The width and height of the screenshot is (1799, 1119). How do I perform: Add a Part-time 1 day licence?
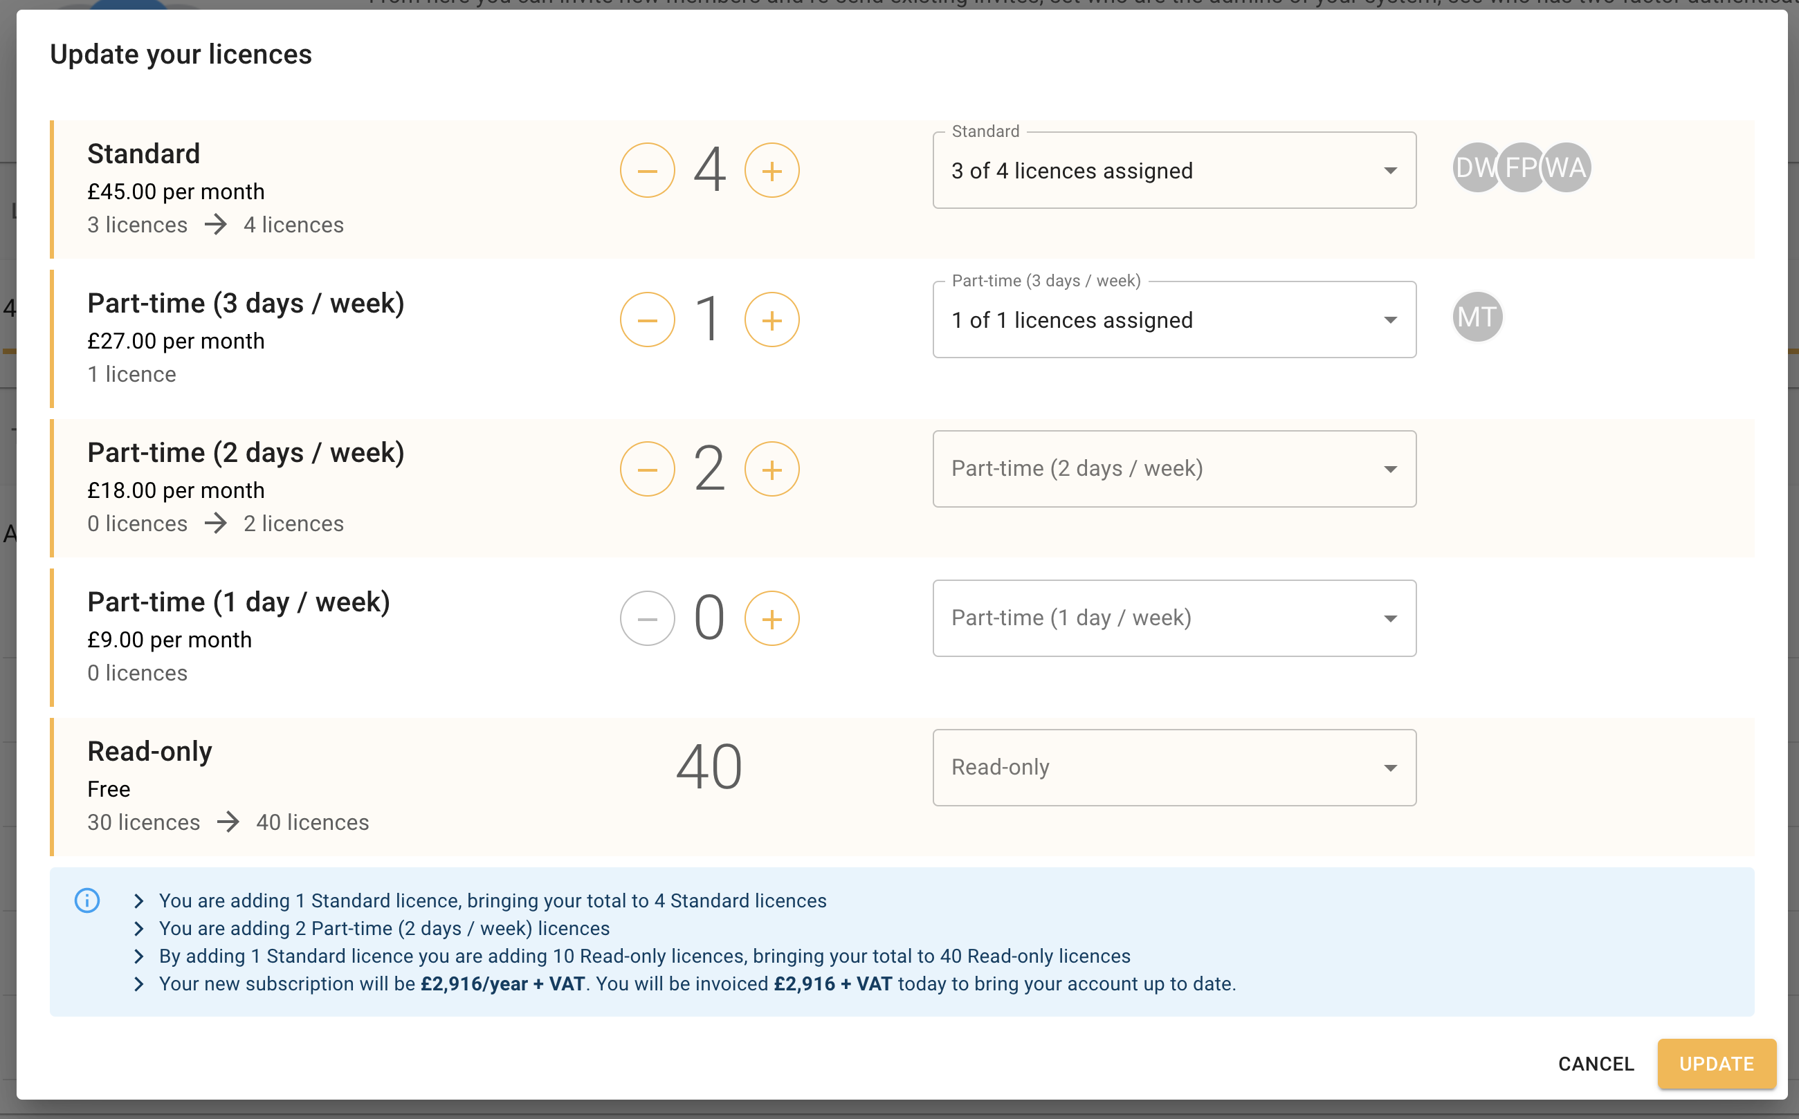coord(771,619)
